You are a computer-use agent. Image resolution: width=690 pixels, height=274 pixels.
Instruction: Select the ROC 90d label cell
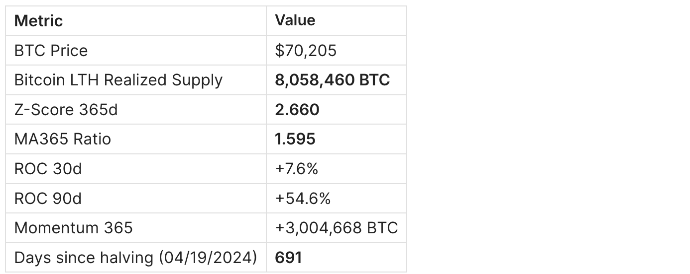[x=48, y=199]
